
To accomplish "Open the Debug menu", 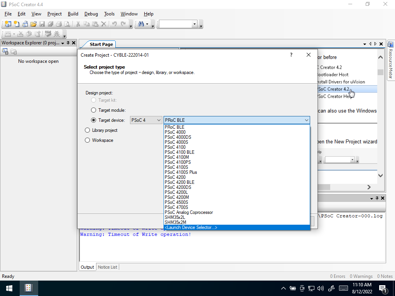I will [91, 14].
